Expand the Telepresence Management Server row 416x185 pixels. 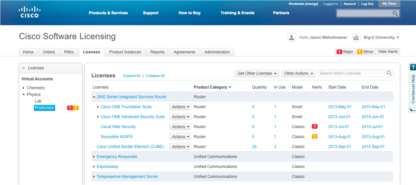pyautogui.click(x=94, y=177)
